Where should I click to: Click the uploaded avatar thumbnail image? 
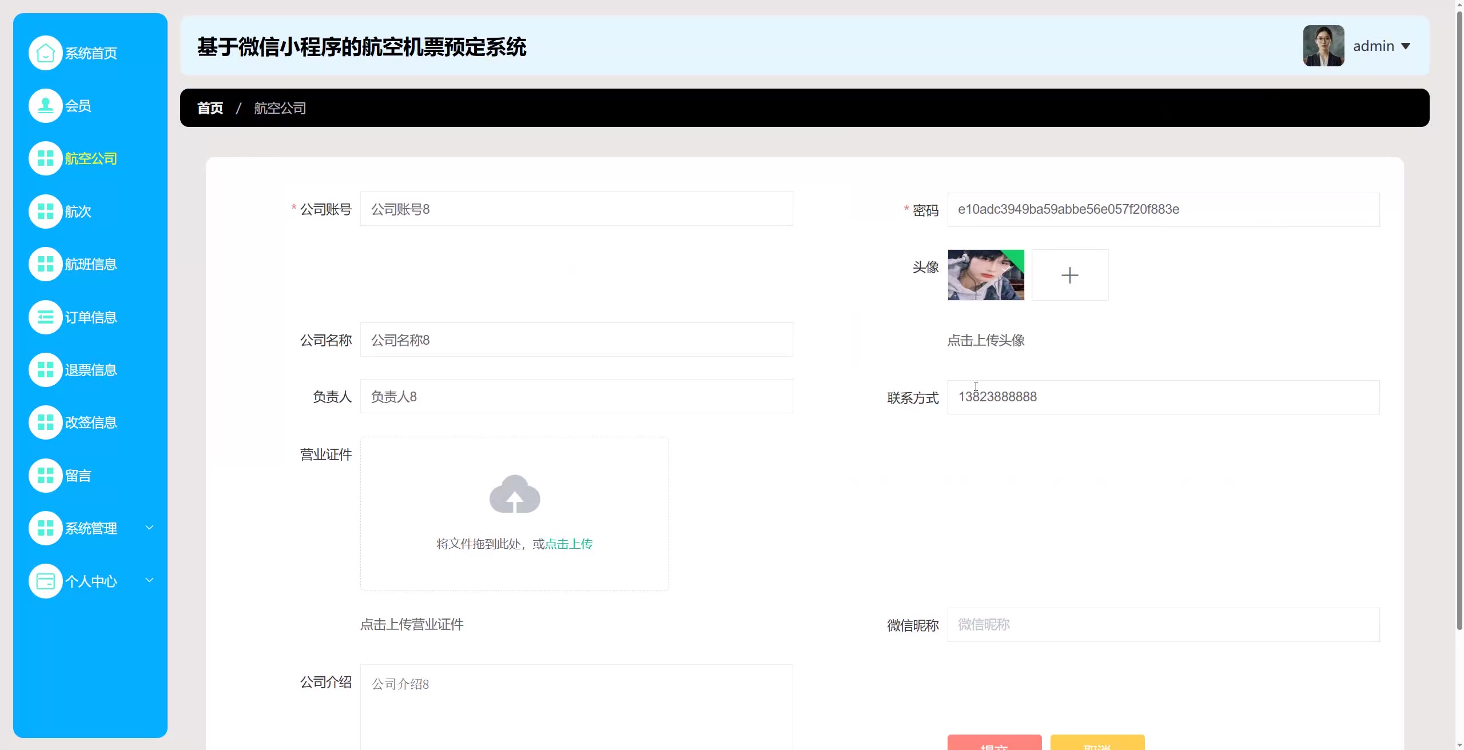tap(985, 275)
